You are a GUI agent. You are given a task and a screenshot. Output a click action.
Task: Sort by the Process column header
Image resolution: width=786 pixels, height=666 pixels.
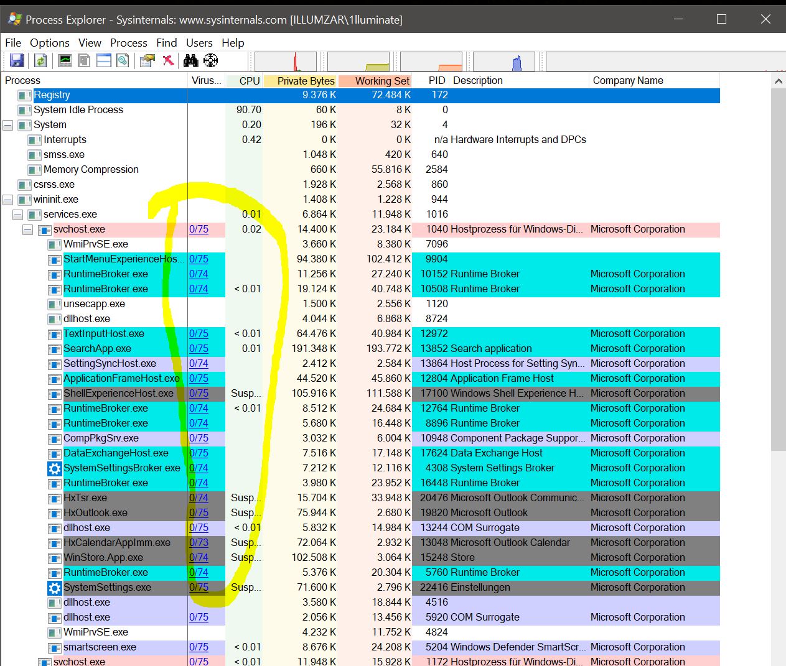point(94,80)
